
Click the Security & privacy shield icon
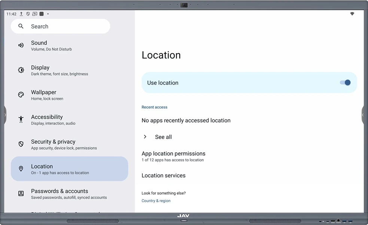click(x=21, y=144)
